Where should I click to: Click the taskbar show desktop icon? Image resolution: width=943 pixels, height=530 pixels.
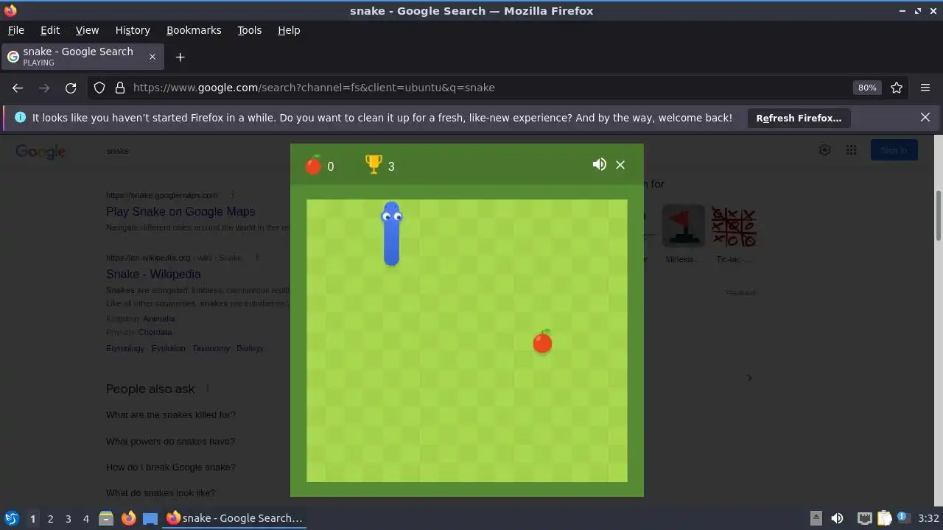point(150,518)
